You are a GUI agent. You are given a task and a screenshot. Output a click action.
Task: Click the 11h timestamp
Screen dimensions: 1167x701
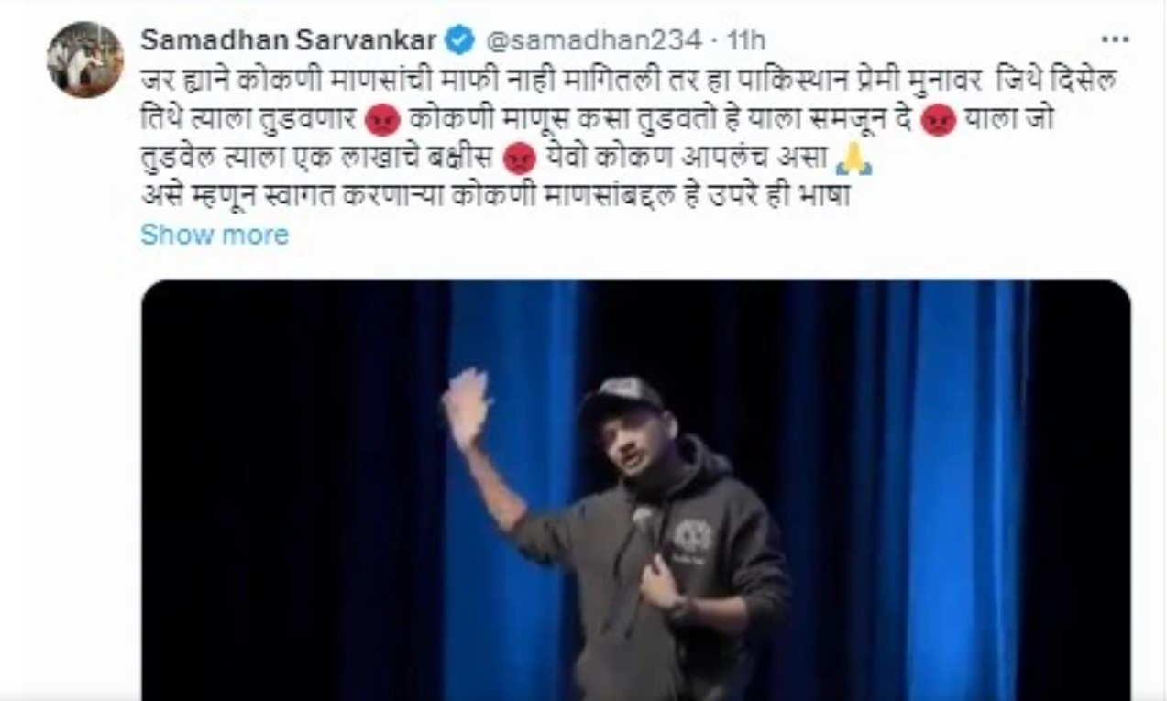(745, 40)
